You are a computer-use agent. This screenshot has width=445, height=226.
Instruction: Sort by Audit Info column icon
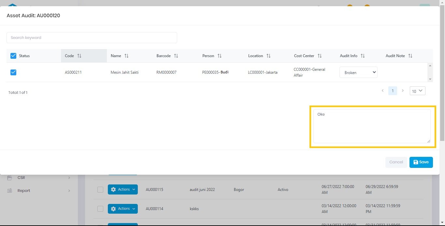click(363, 56)
